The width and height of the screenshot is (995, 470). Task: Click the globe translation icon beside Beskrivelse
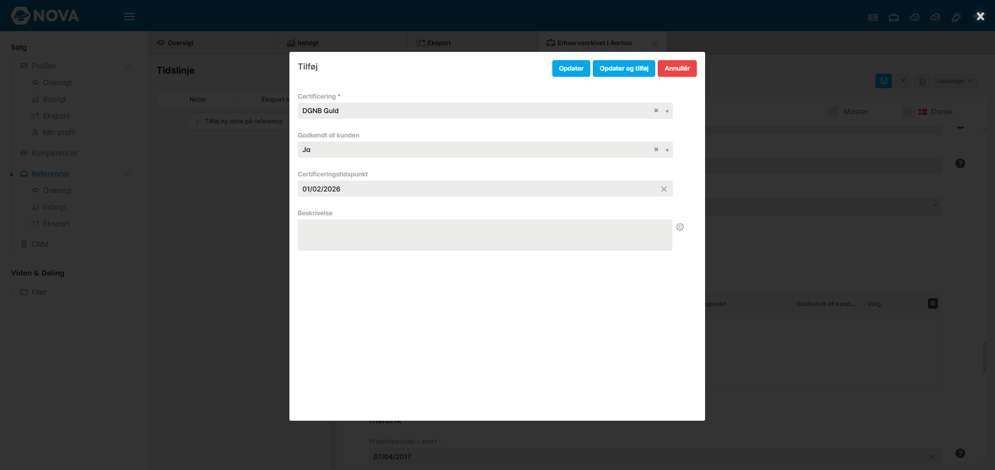680,227
